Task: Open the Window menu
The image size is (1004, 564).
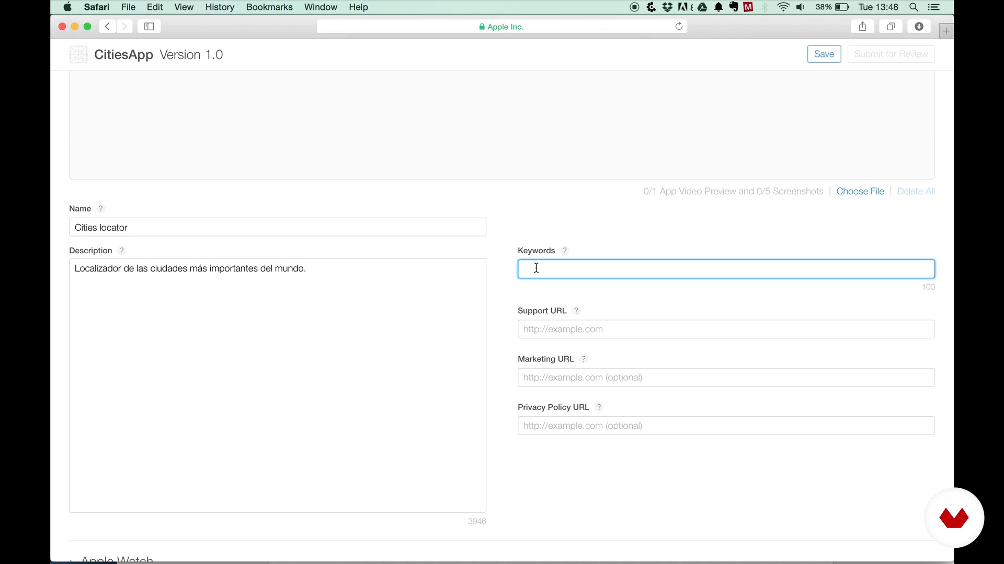Action: click(321, 7)
